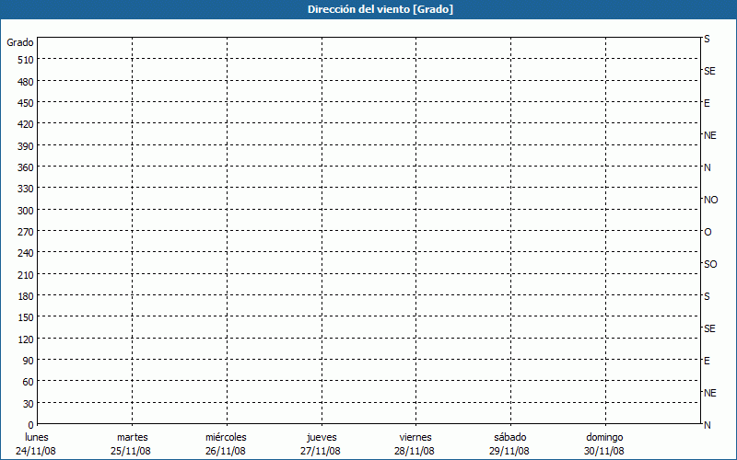Select the lunes day label

click(37, 437)
